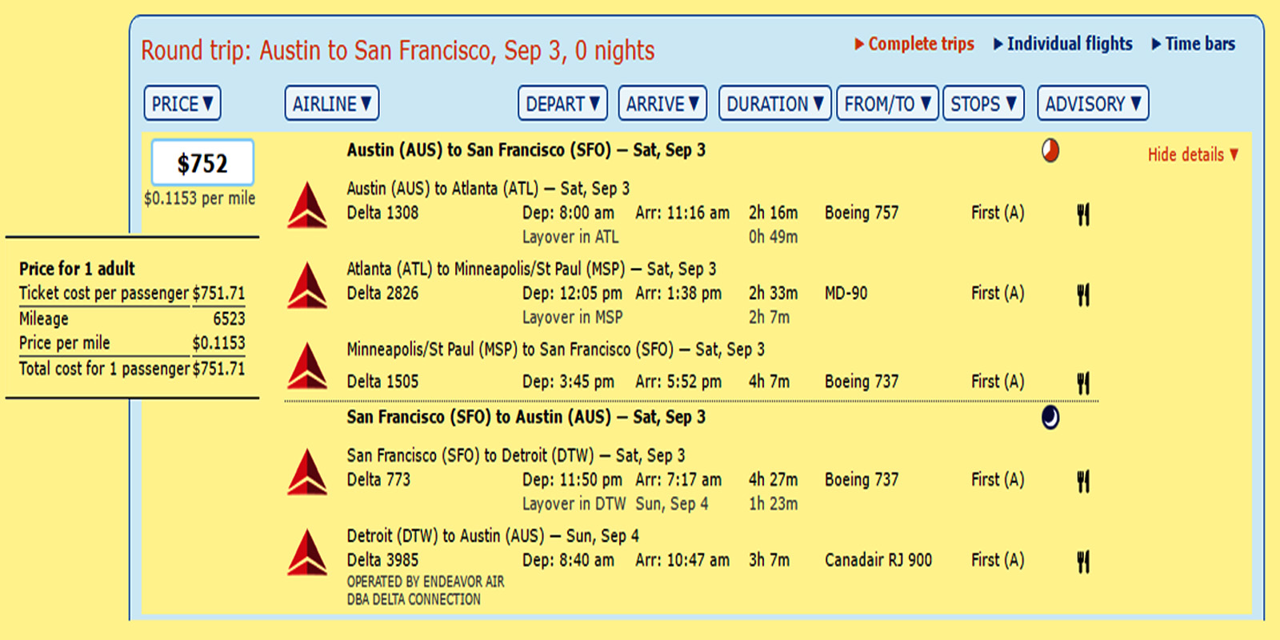Click meal icon for Delta 1308
Screen dimensions: 1280x640
coord(1083,214)
